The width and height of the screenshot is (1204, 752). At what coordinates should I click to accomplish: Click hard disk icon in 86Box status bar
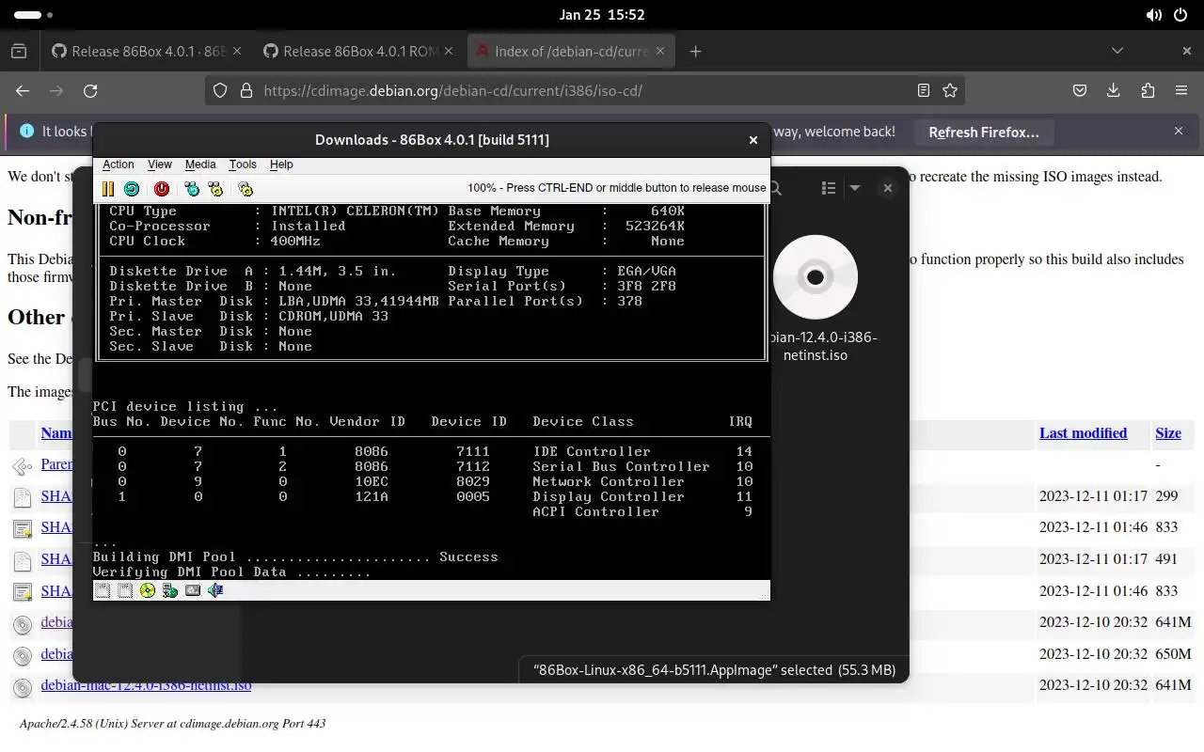tap(193, 590)
